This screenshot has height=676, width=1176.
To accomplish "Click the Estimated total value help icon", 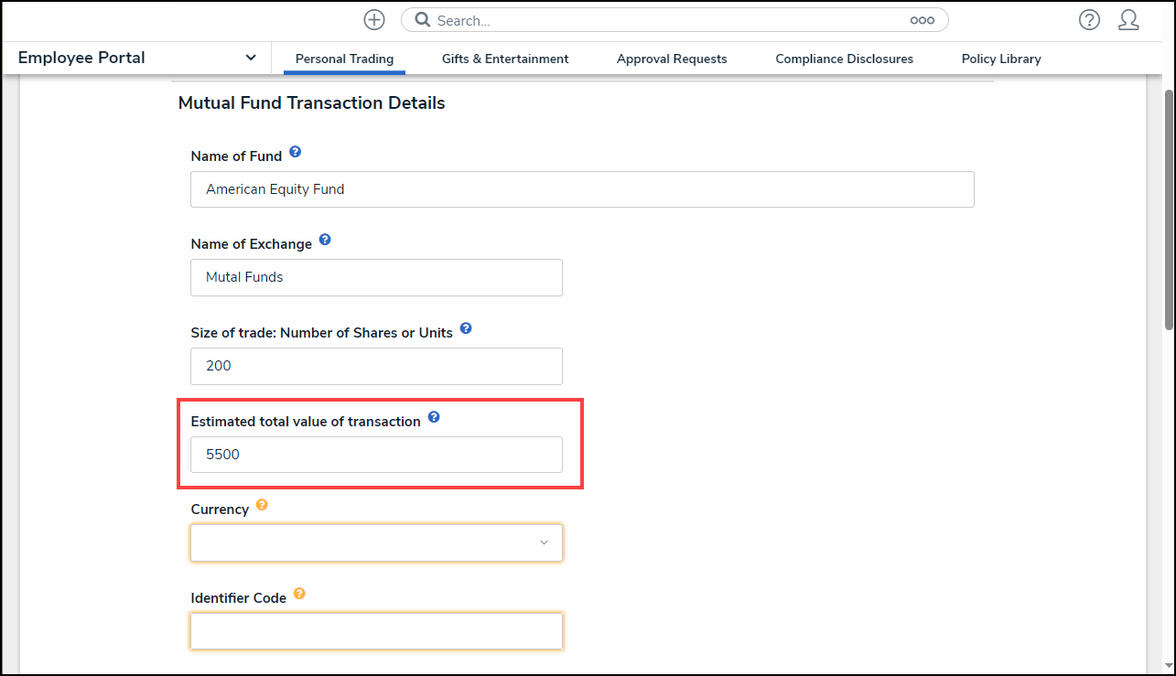I will click(x=434, y=417).
